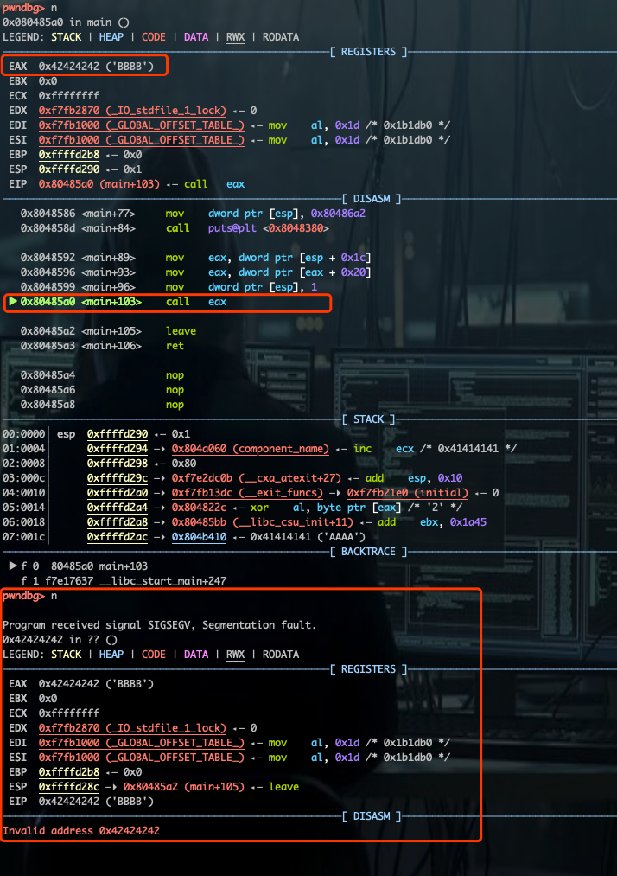617x876 pixels.
Task: Select the text '0x080485a0 in main ()'
Action: click(x=66, y=22)
